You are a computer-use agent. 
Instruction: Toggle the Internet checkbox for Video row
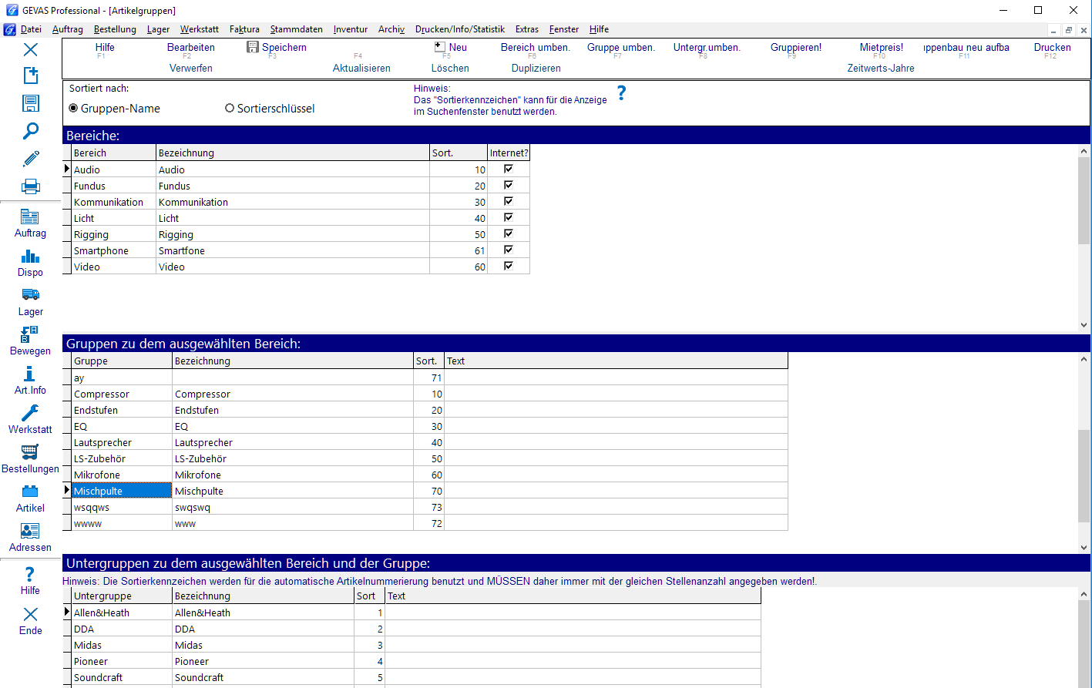[509, 266]
